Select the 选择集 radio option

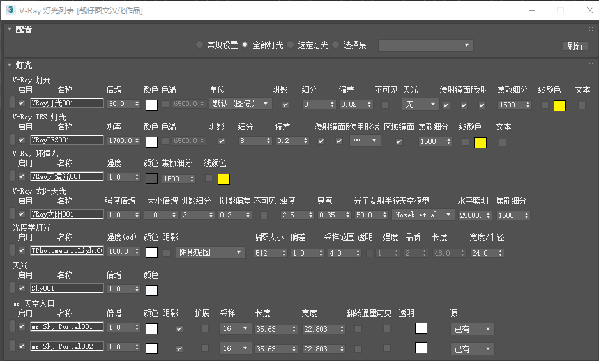tap(335, 45)
